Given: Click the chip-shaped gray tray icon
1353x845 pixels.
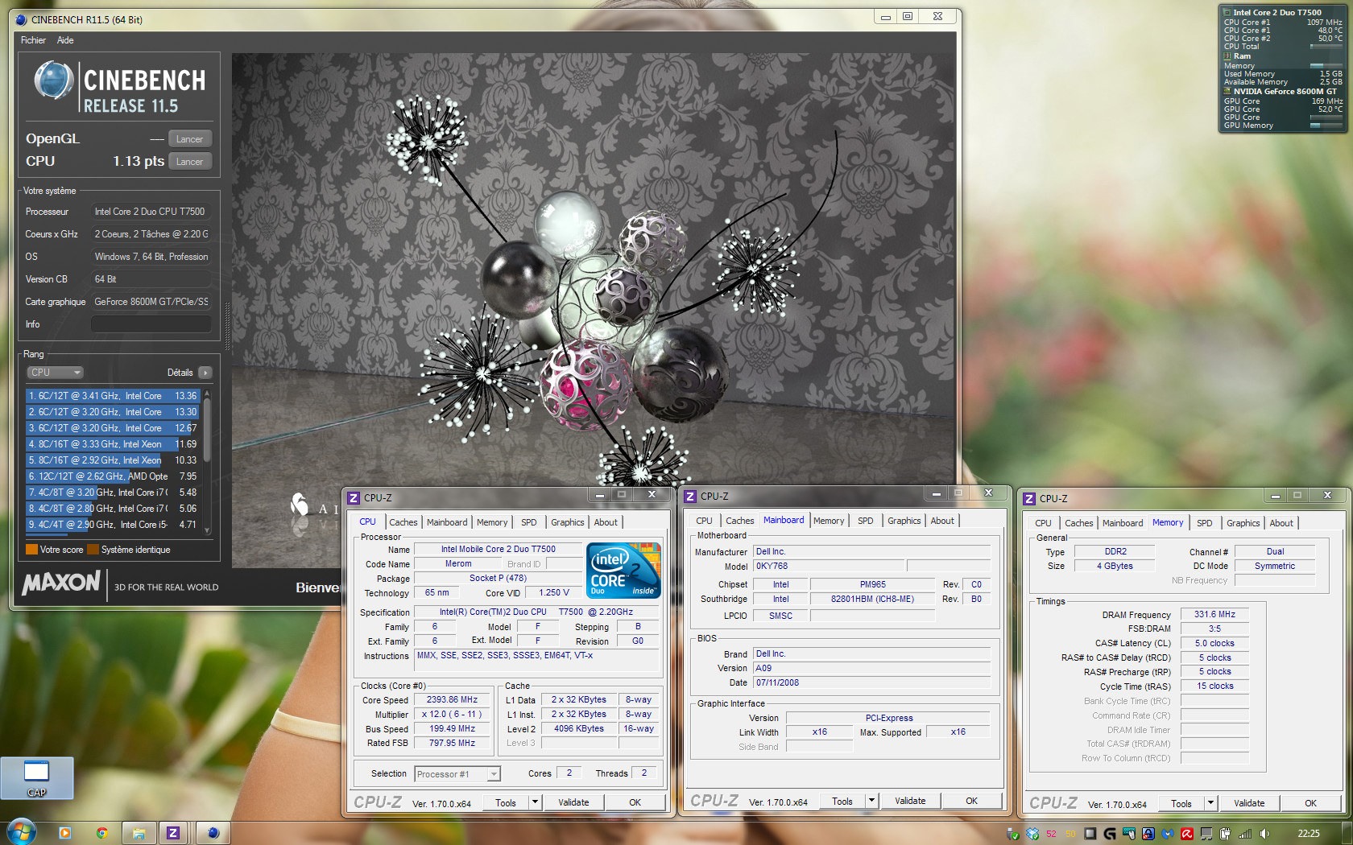Looking at the screenshot, I should point(1090,834).
